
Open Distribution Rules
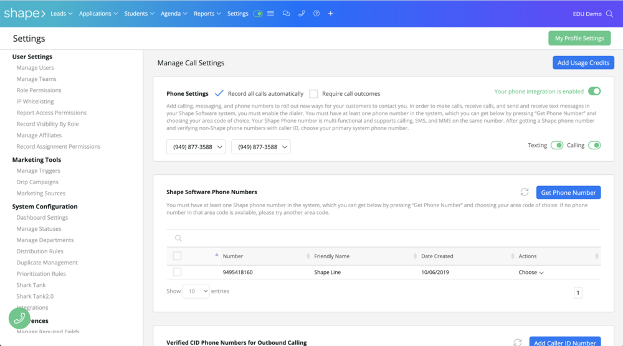tap(40, 251)
